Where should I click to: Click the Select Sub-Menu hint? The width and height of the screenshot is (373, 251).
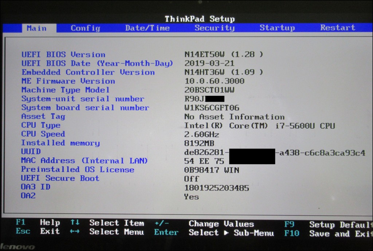[x=231, y=233]
